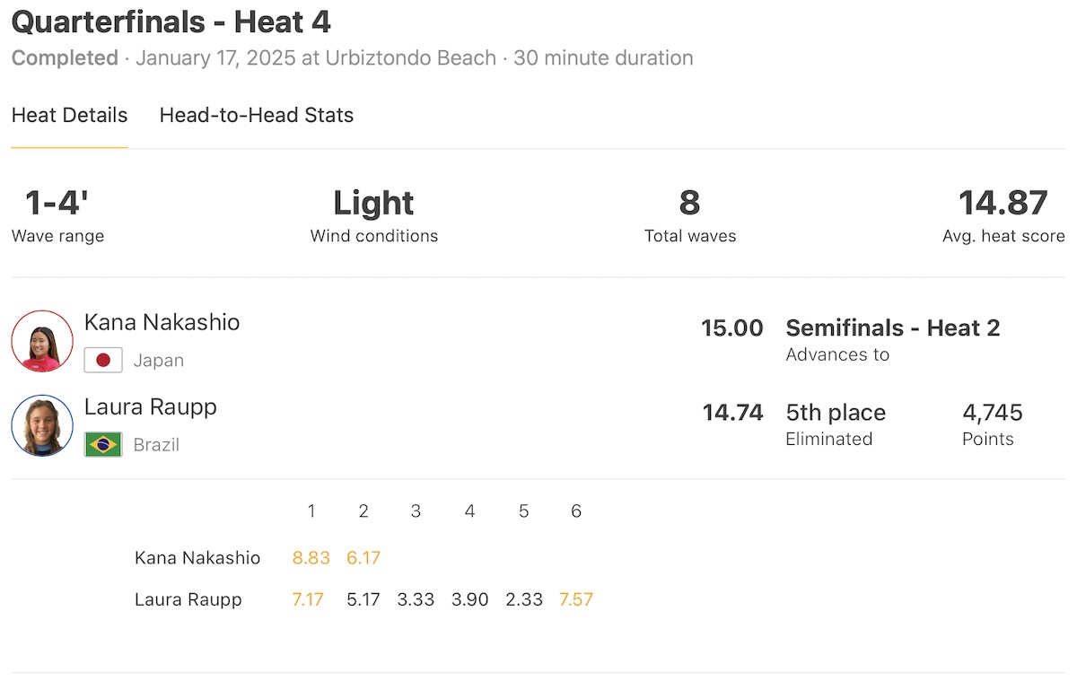Go to Semifinals - Heat 2
The width and height of the screenshot is (1077, 681).
tap(892, 328)
